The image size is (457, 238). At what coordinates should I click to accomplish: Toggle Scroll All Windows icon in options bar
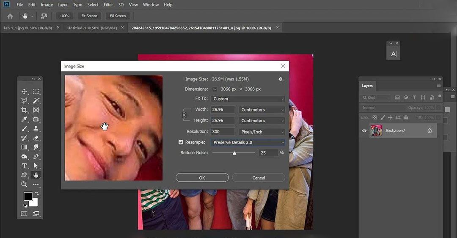tap(44, 16)
